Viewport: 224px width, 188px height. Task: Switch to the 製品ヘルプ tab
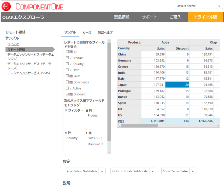(x=105, y=33)
